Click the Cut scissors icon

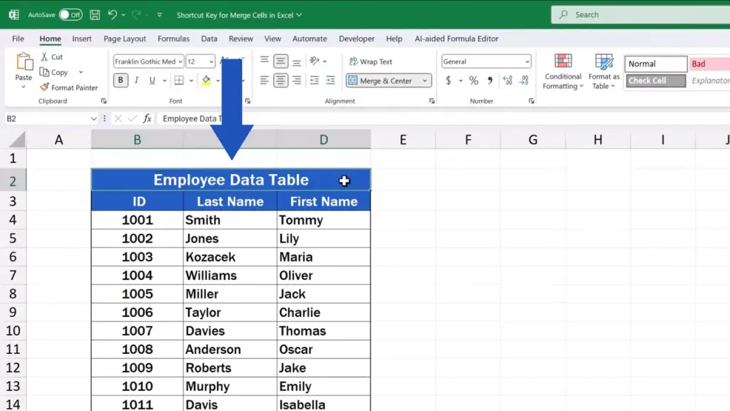click(44, 57)
